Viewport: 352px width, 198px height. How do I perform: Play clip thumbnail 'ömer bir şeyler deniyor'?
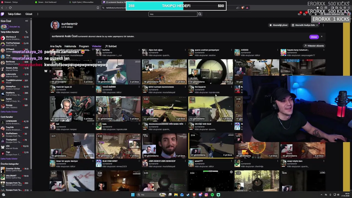72,146
